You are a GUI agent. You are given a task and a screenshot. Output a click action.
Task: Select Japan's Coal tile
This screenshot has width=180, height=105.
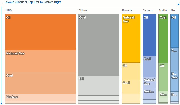tap(149, 66)
